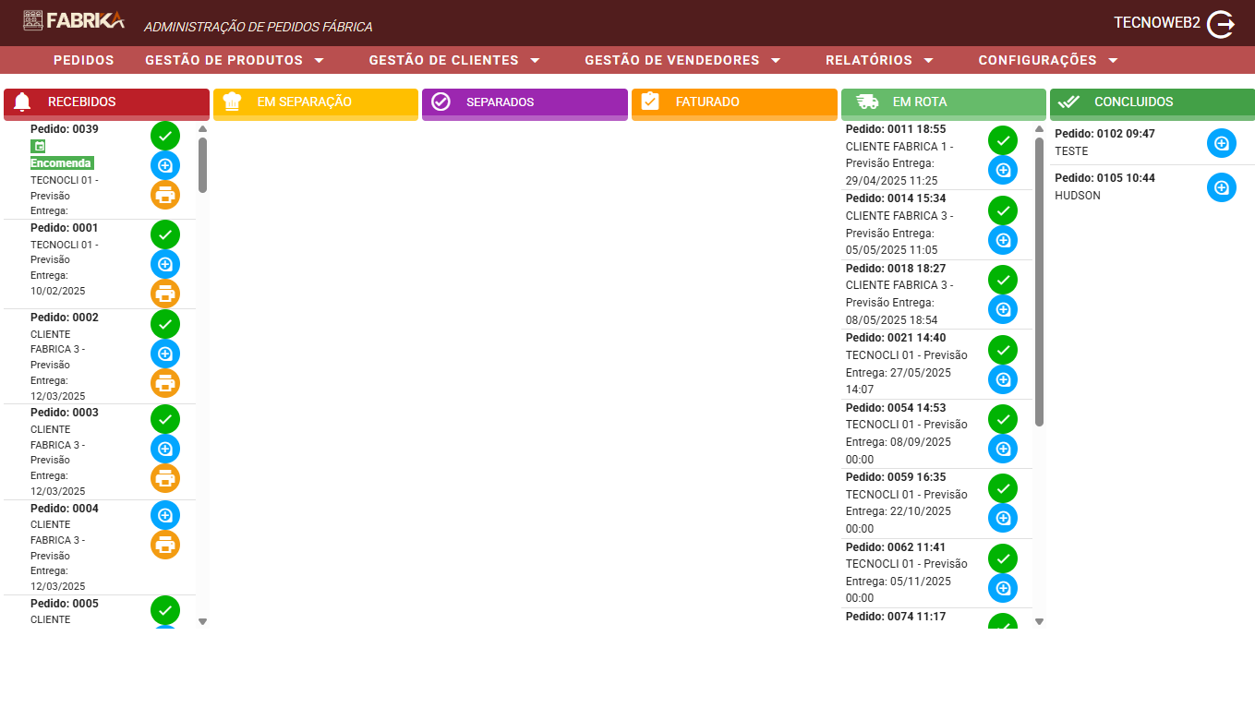Open details icon for Pedido 0002
This screenshot has width=1255, height=708.
tap(165, 354)
